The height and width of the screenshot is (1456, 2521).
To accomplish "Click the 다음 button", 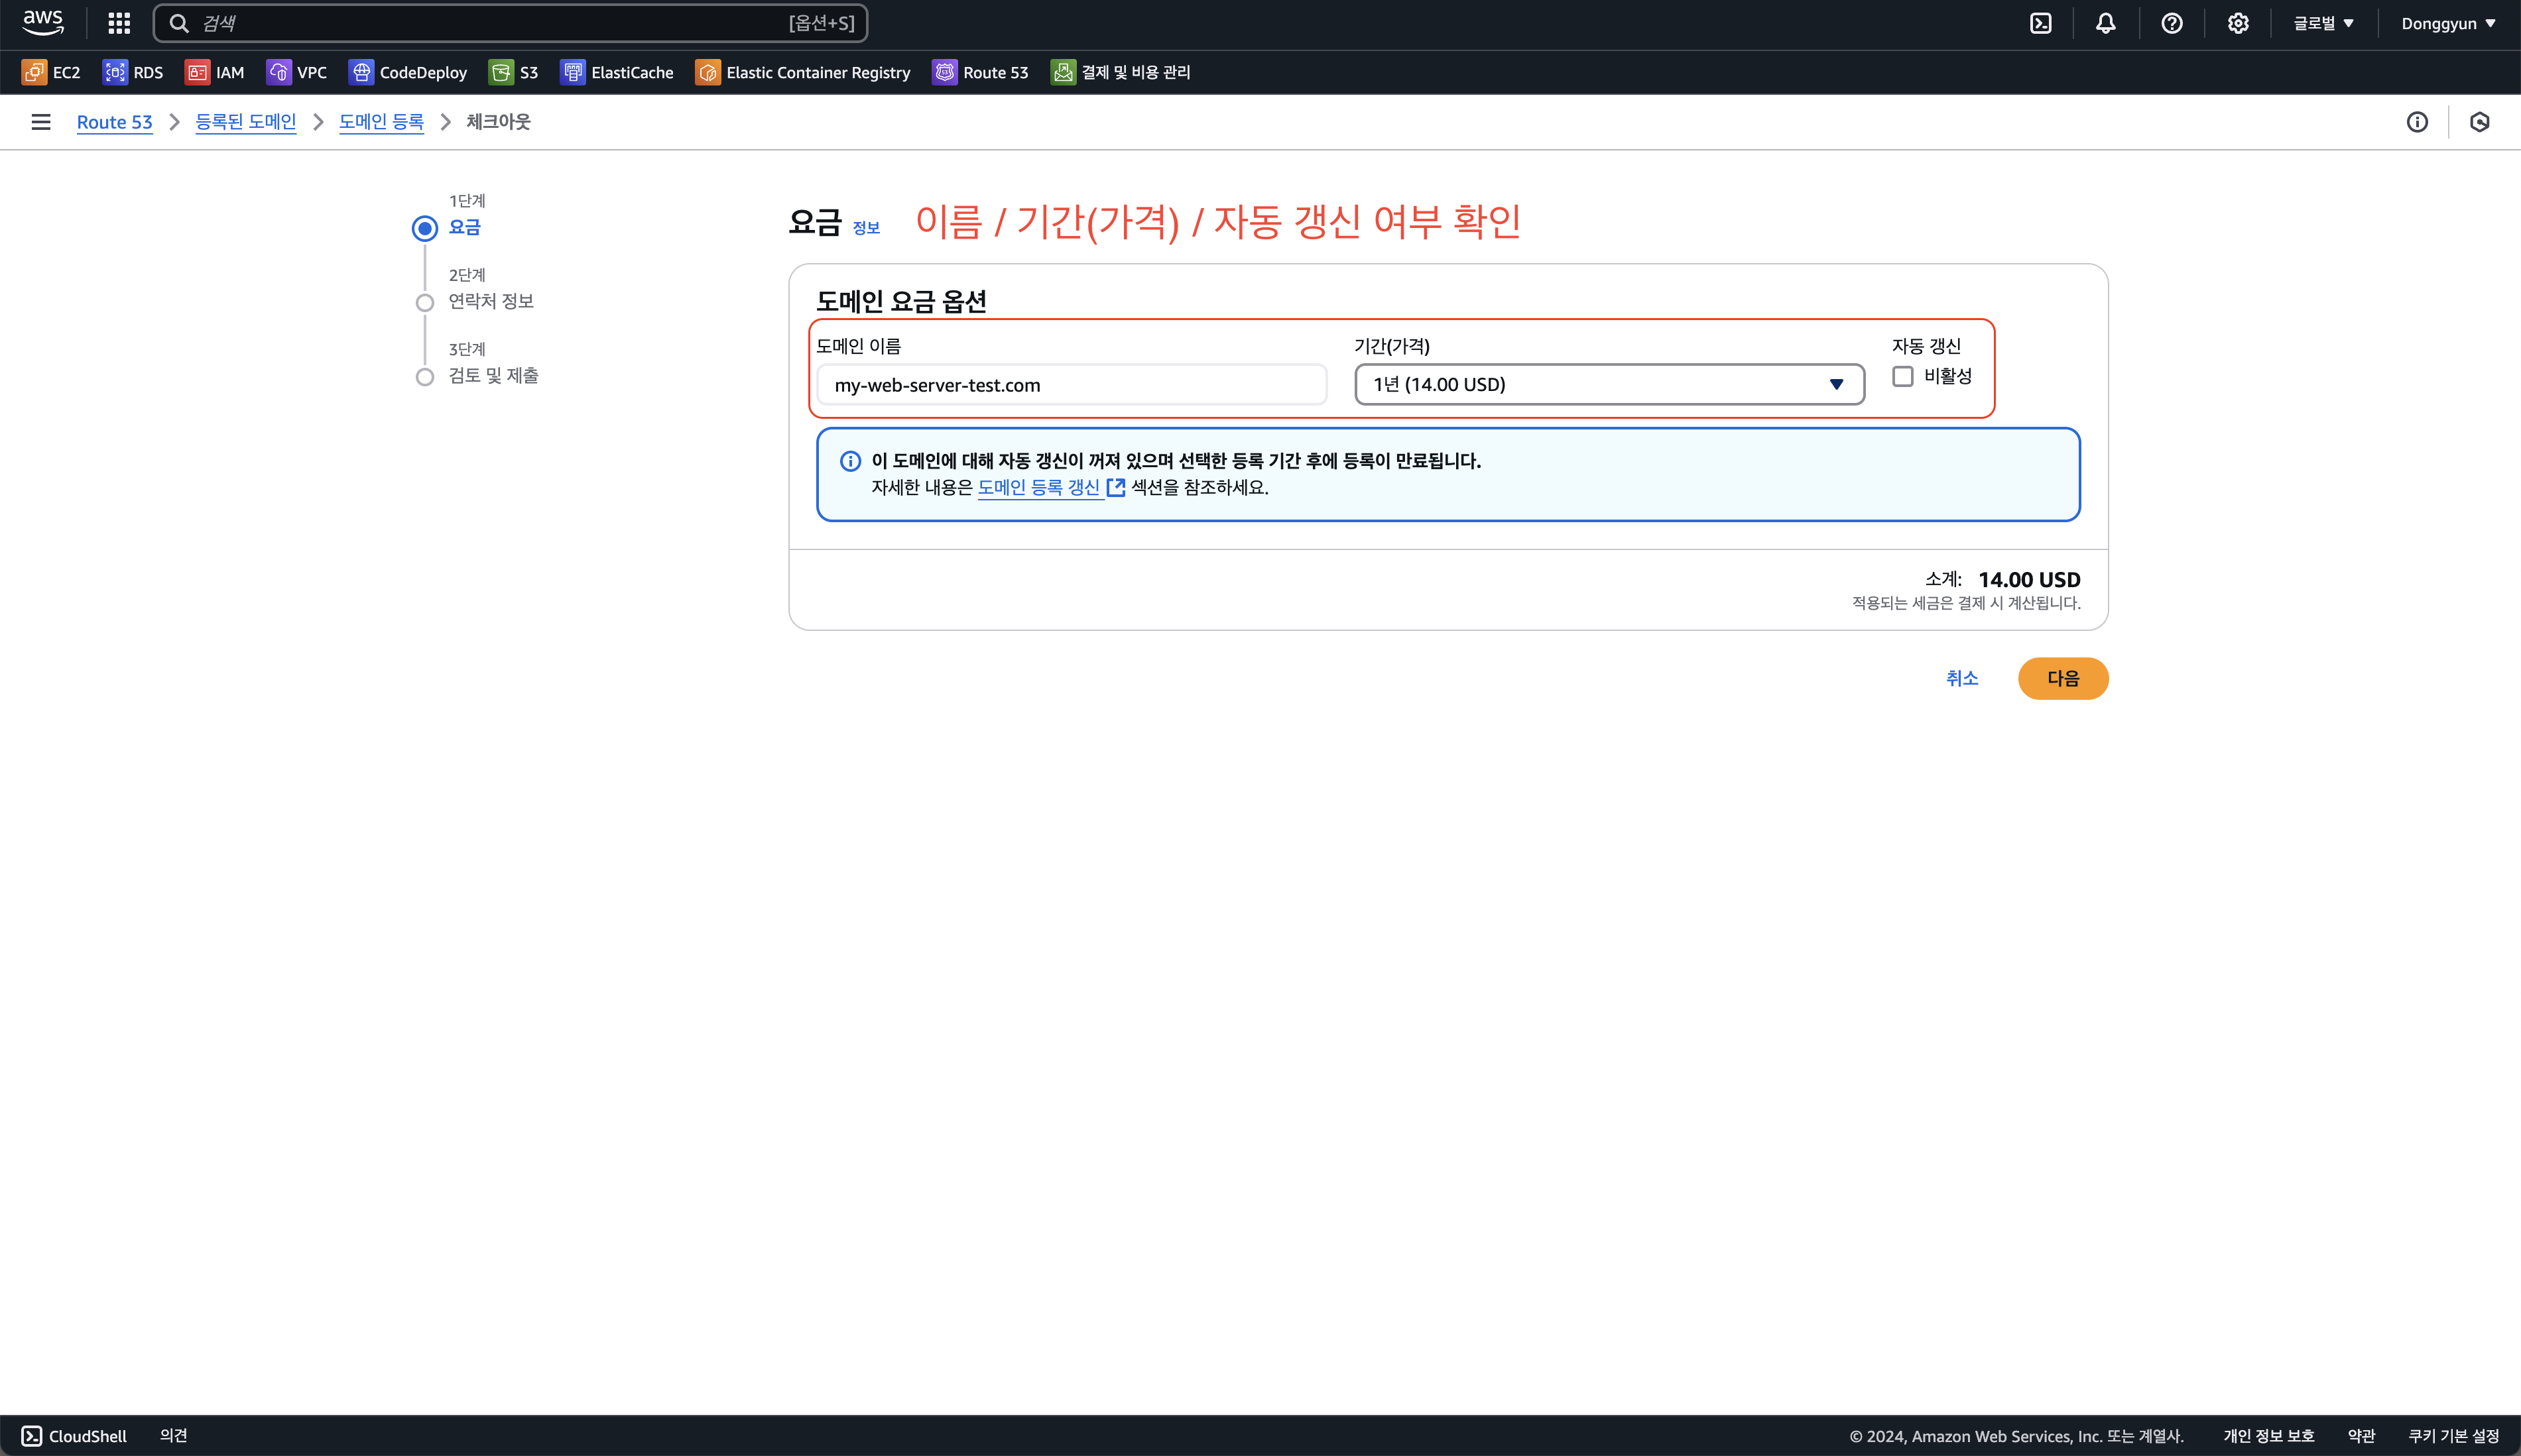I will tap(2063, 678).
